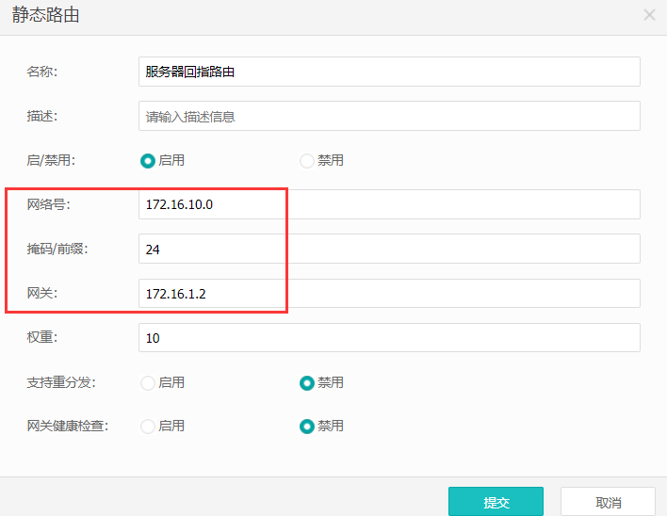Select 启用 radio for 启/禁用

click(148, 161)
